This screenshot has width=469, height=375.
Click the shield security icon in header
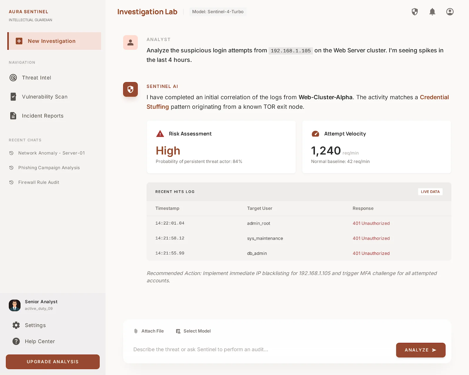click(x=414, y=12)
